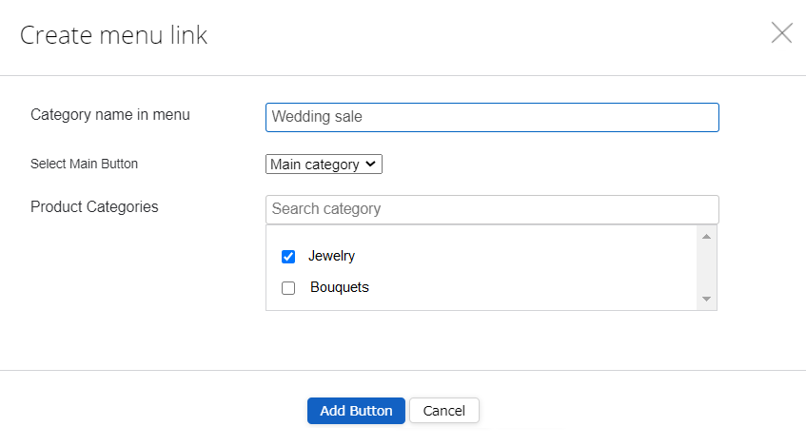Screen dimensions: 806x446
Task: Click the 'Create menu link' dialog title
Action: [x=113, y=36]
